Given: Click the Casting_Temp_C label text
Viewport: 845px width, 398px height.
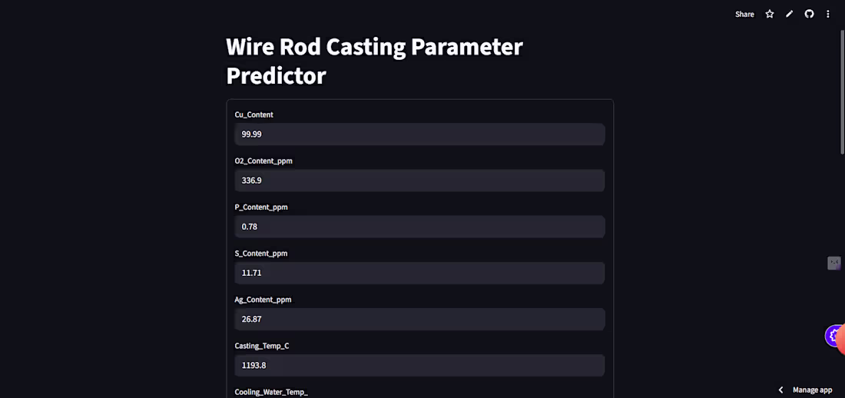Looking at the screenshot, I should [x=262, y=346].
